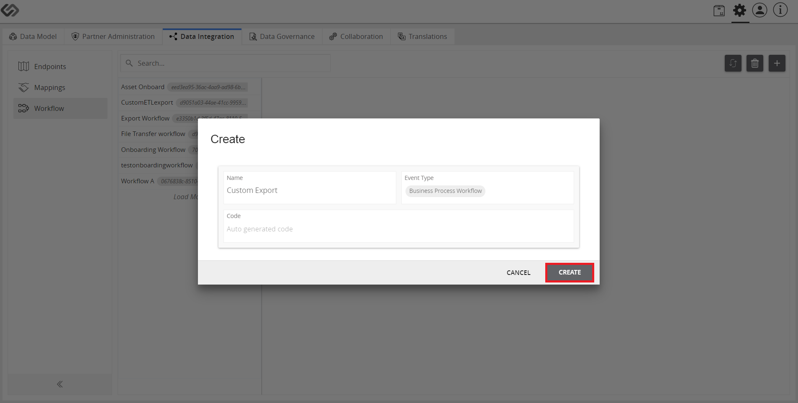The image size is (798, 403).
Task: Click the application logo icon
Action: click(10, 10)
